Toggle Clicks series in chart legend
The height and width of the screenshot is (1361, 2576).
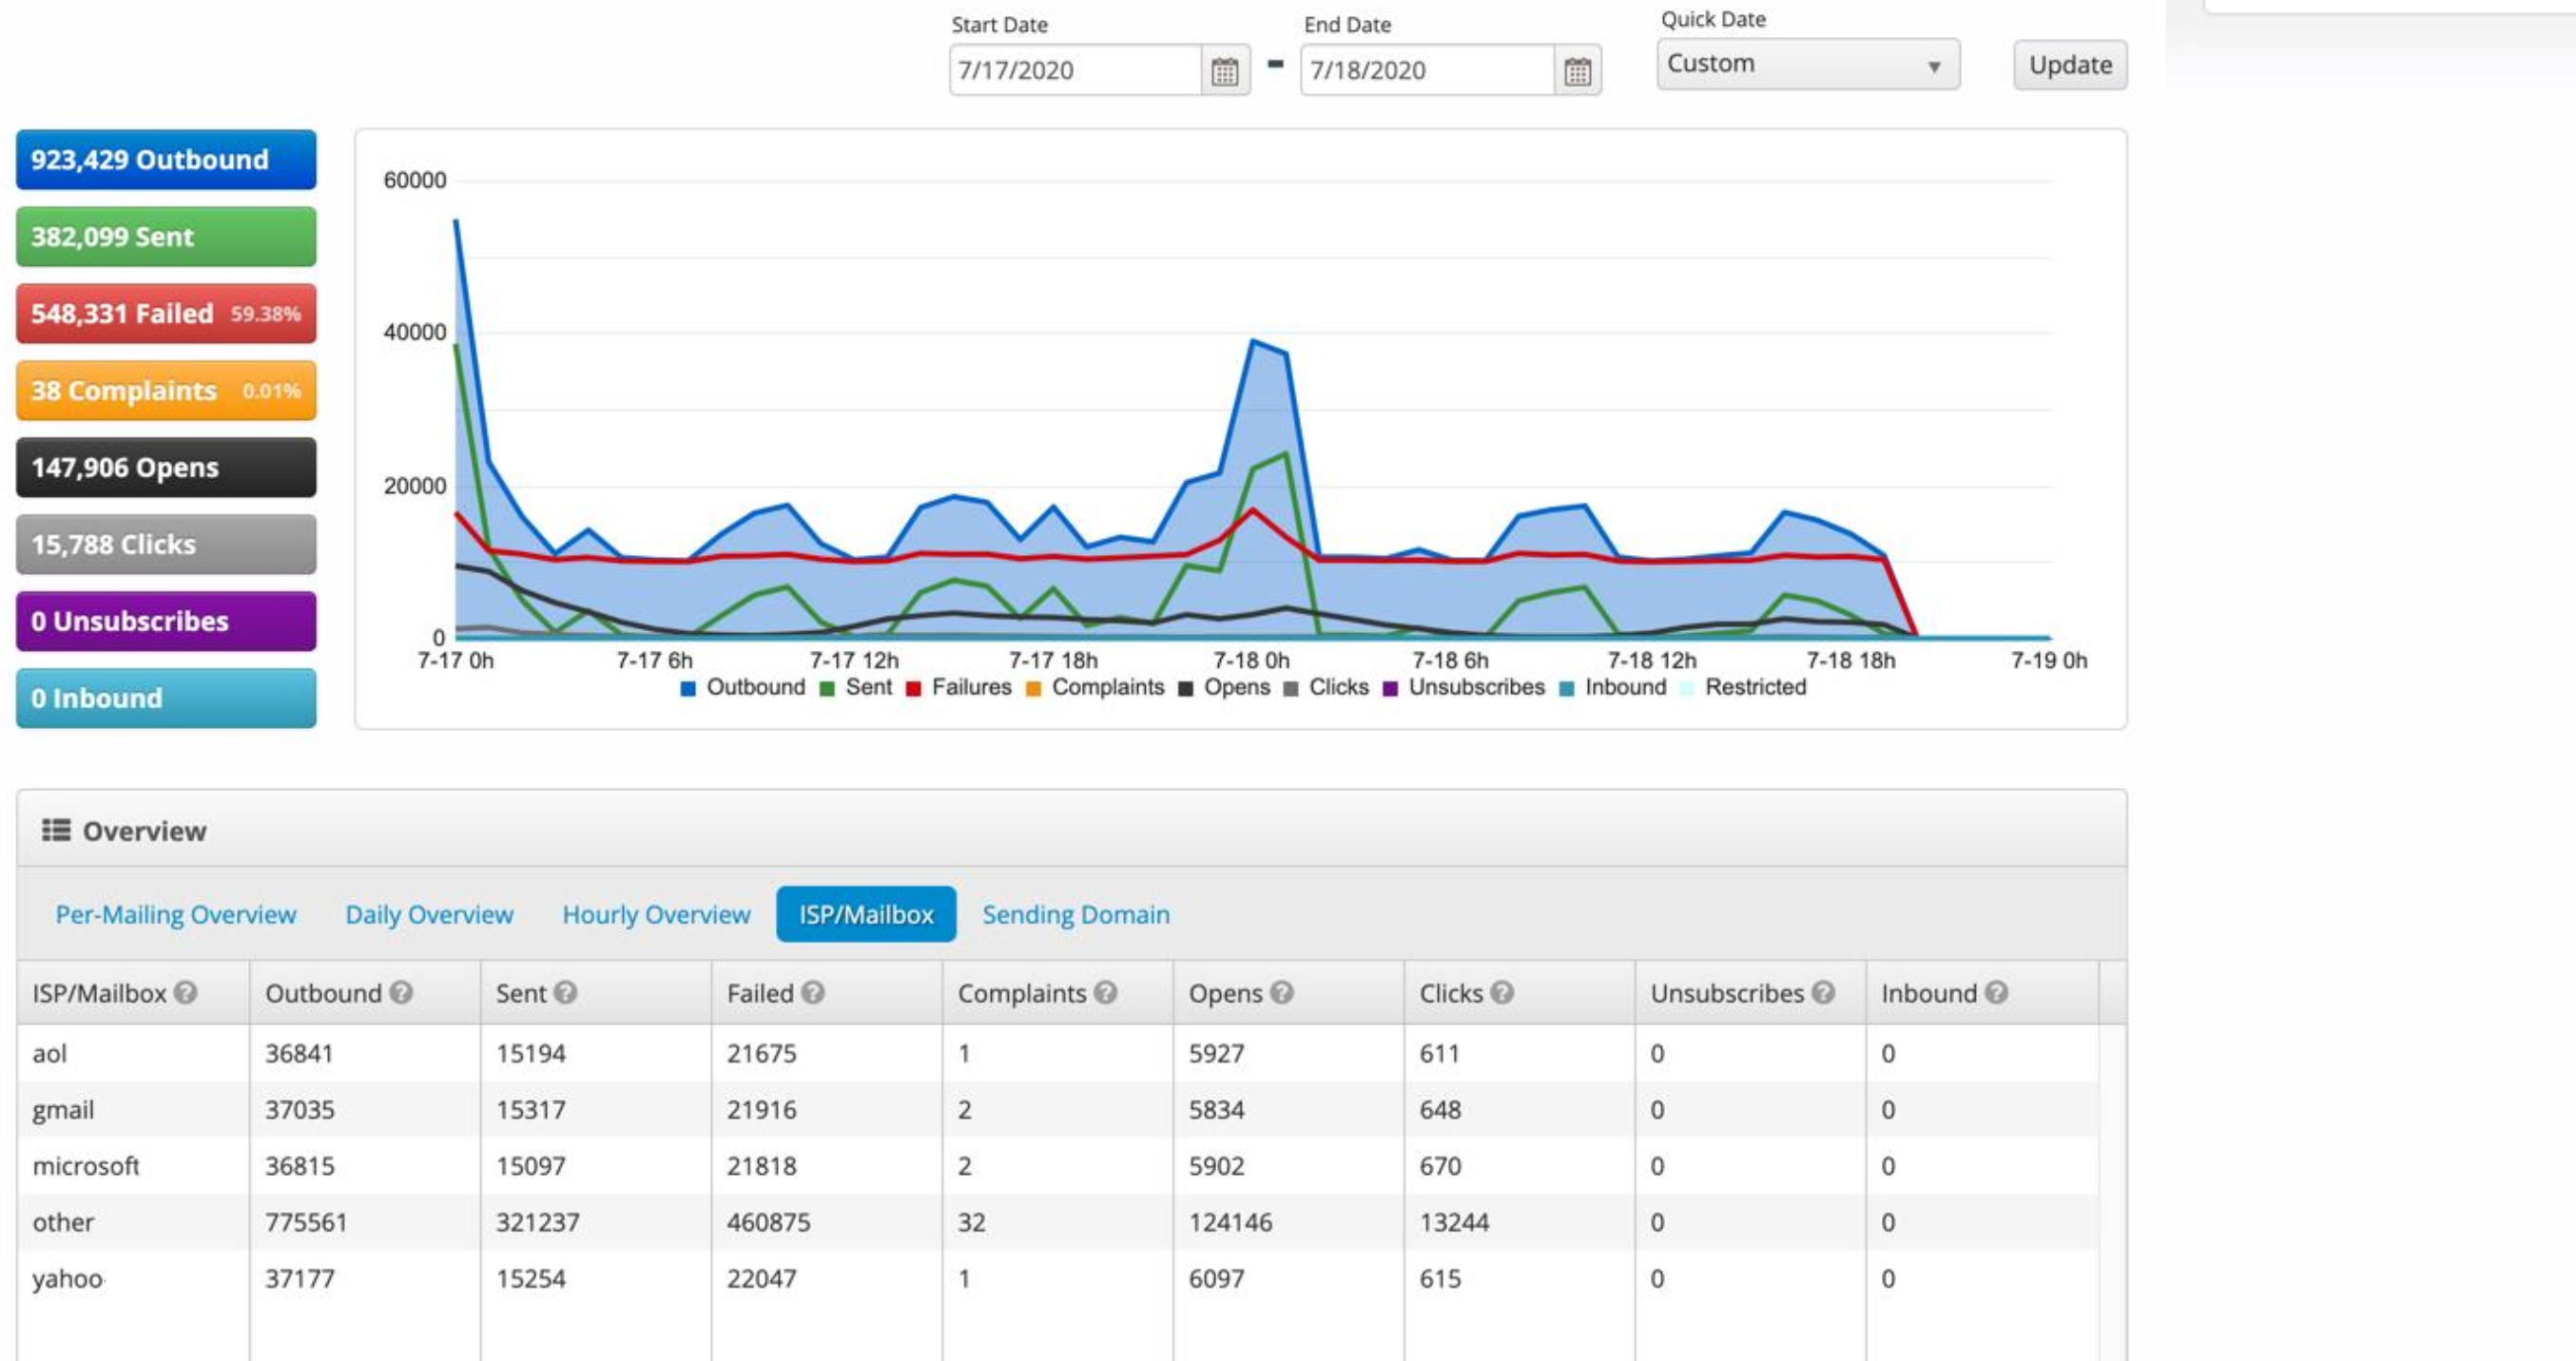(1326, 687)
